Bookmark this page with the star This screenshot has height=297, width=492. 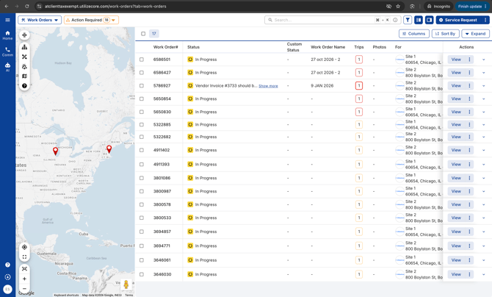(x=398, y=7)
